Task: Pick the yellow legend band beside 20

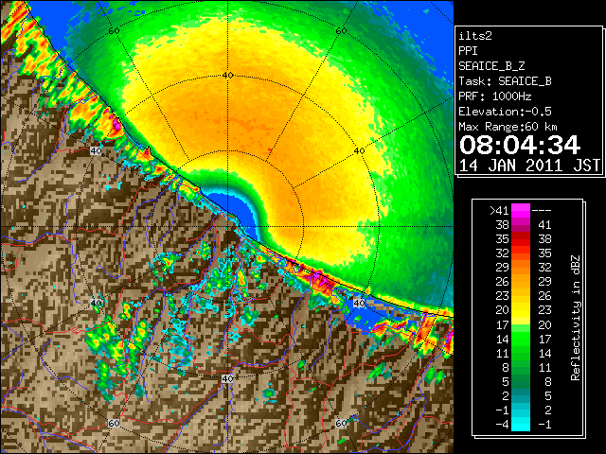Action: click(521, 310)
